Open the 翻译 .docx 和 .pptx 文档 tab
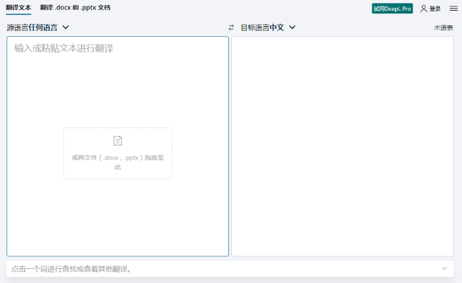462x283 pixels. click(x=75, y=8)
